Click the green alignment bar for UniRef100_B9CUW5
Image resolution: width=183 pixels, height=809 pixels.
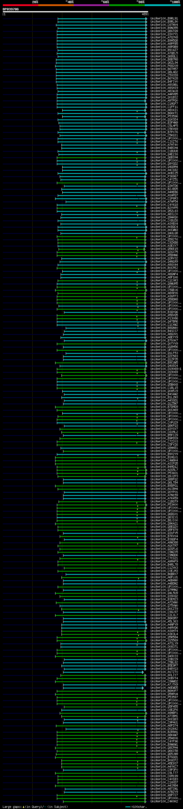[x=101, y=363]
